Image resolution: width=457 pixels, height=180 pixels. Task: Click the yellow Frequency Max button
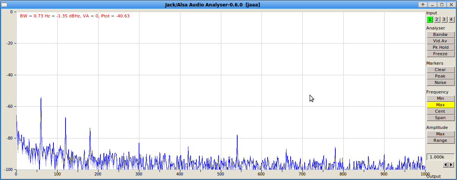pyautogui.click(x=440, y=105)
